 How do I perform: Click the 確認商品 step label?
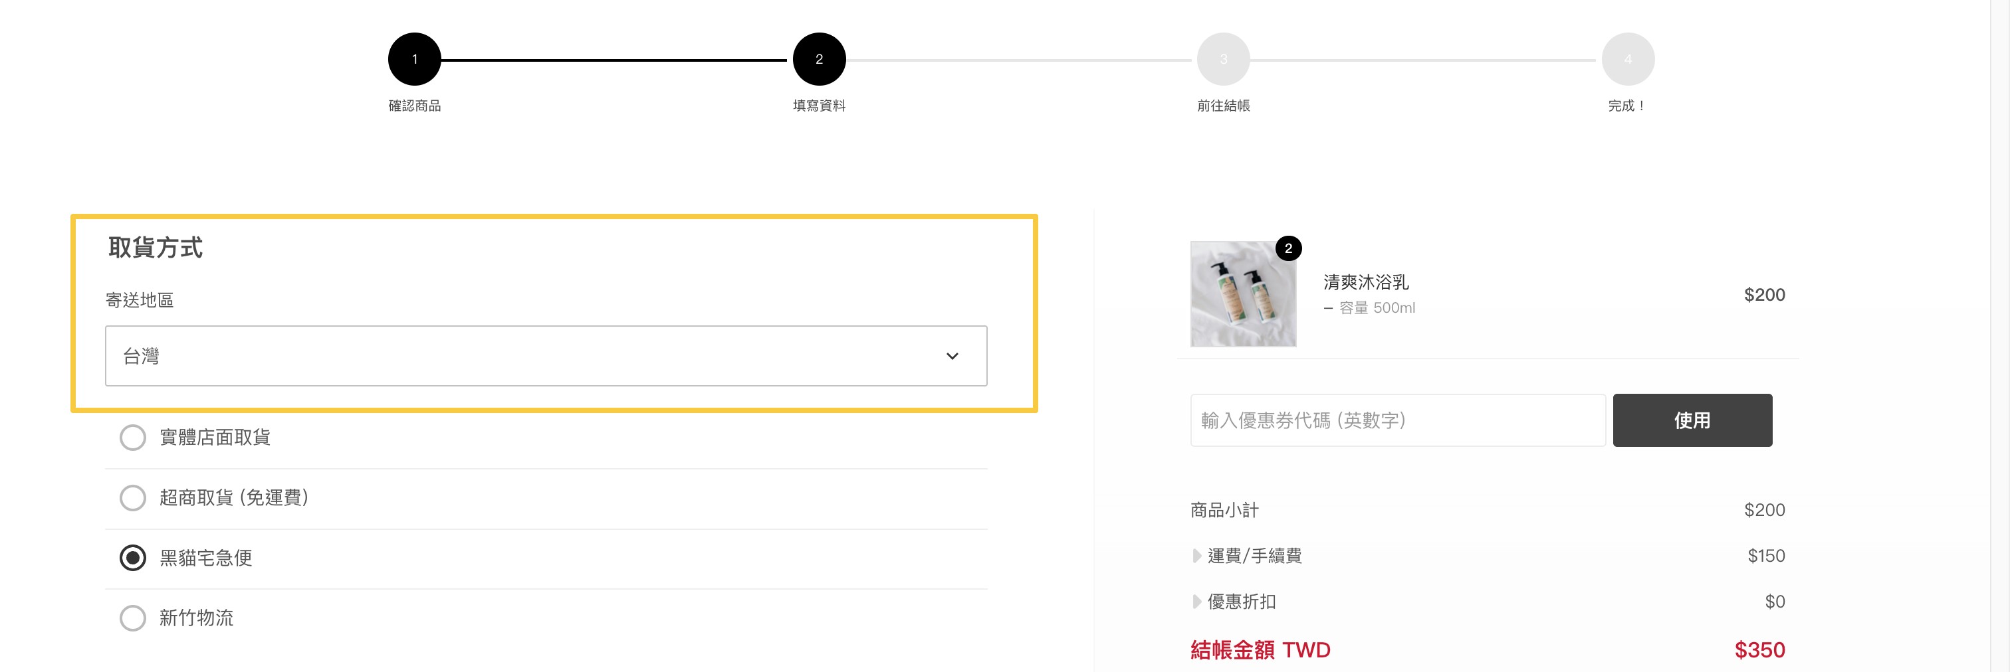tap(414, 105)
